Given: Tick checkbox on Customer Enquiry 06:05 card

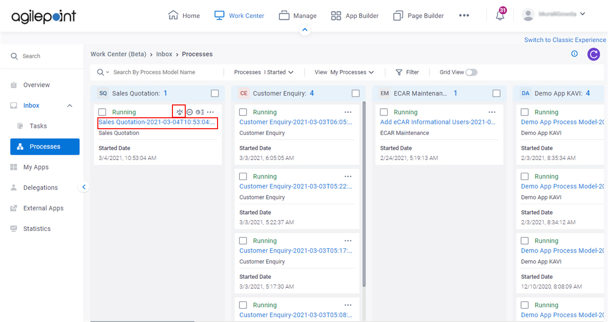Looking at the screenshot, I should coord(243,112).
